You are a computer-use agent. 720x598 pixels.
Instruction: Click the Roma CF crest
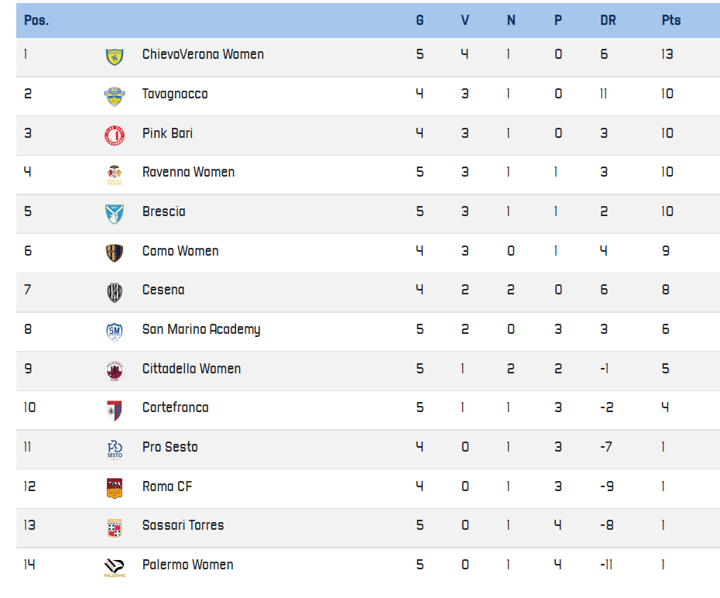(114, 488)
